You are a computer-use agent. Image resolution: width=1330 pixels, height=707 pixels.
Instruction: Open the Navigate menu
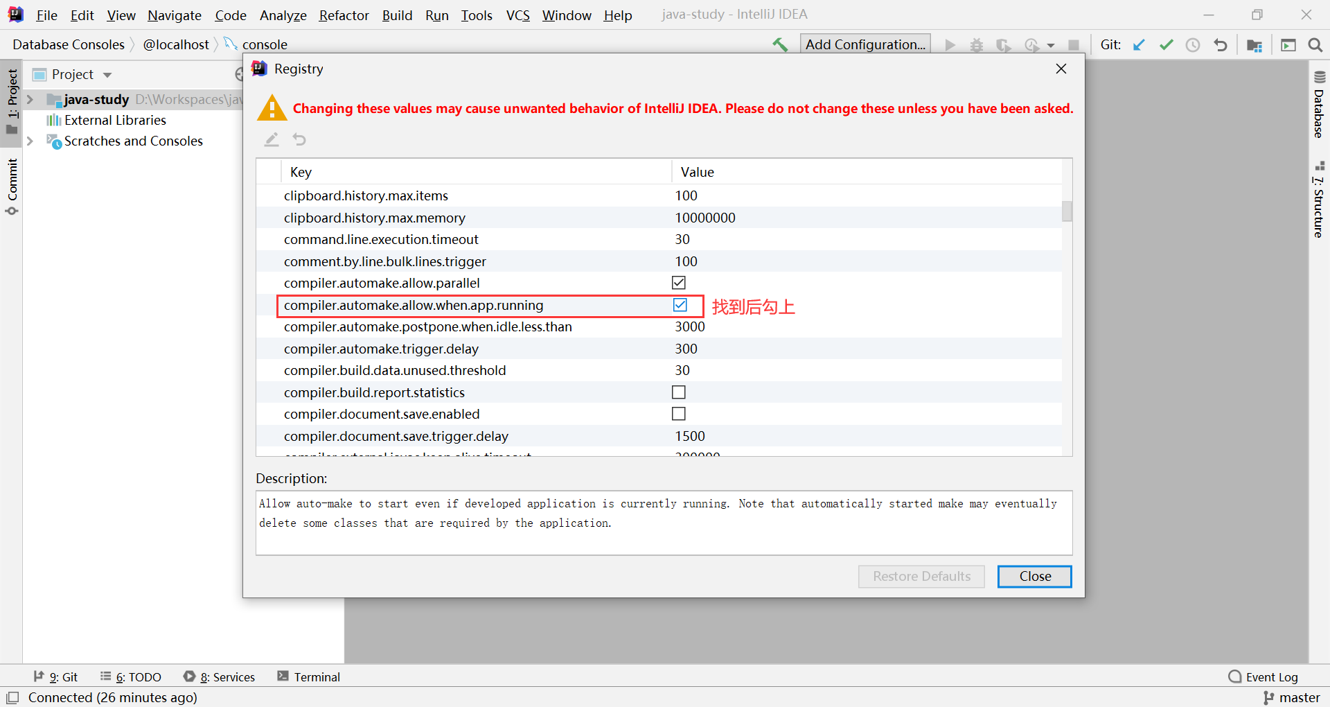coord(175,15)
